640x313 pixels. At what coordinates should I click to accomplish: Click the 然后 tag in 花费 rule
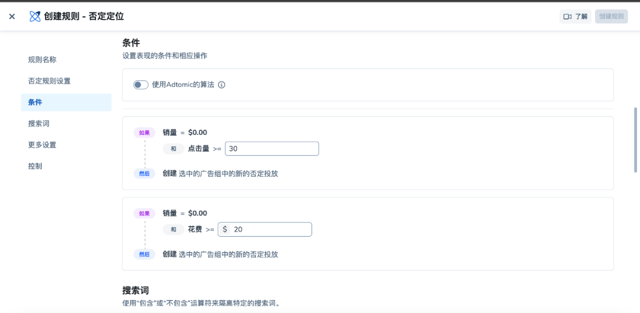[x=145, y=254]
